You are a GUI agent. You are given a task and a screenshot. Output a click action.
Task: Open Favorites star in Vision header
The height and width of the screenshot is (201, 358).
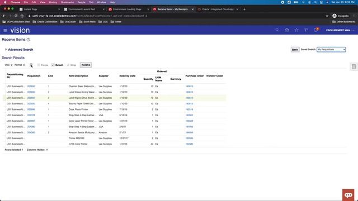coord(296,30)
